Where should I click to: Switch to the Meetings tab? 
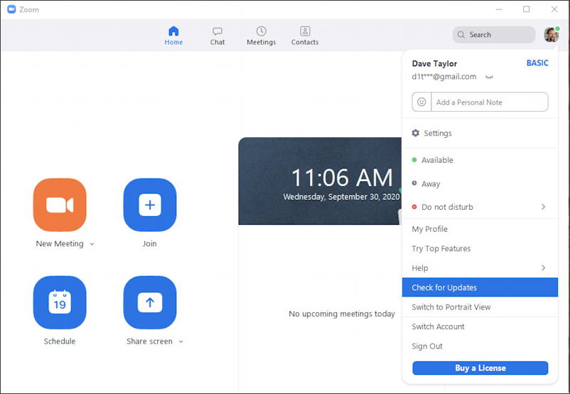click(261, 36)
